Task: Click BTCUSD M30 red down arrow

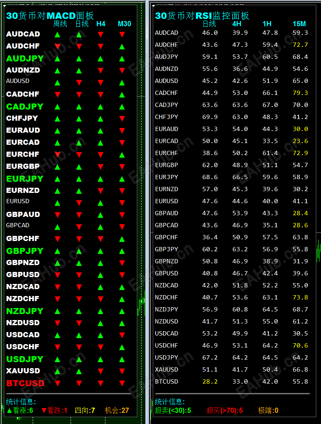Action: 122,384
